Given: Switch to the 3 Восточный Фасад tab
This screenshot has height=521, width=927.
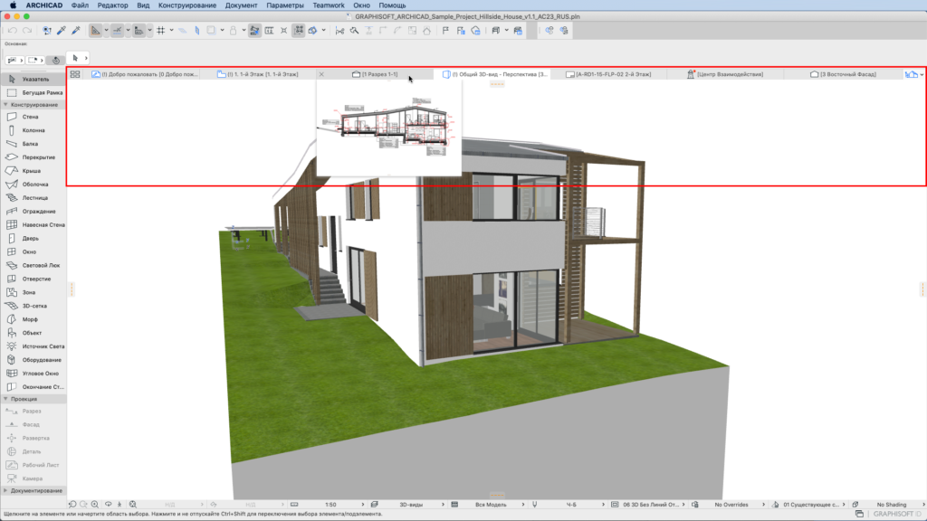Looking at the screenshot, I should [x=842, y=74].
